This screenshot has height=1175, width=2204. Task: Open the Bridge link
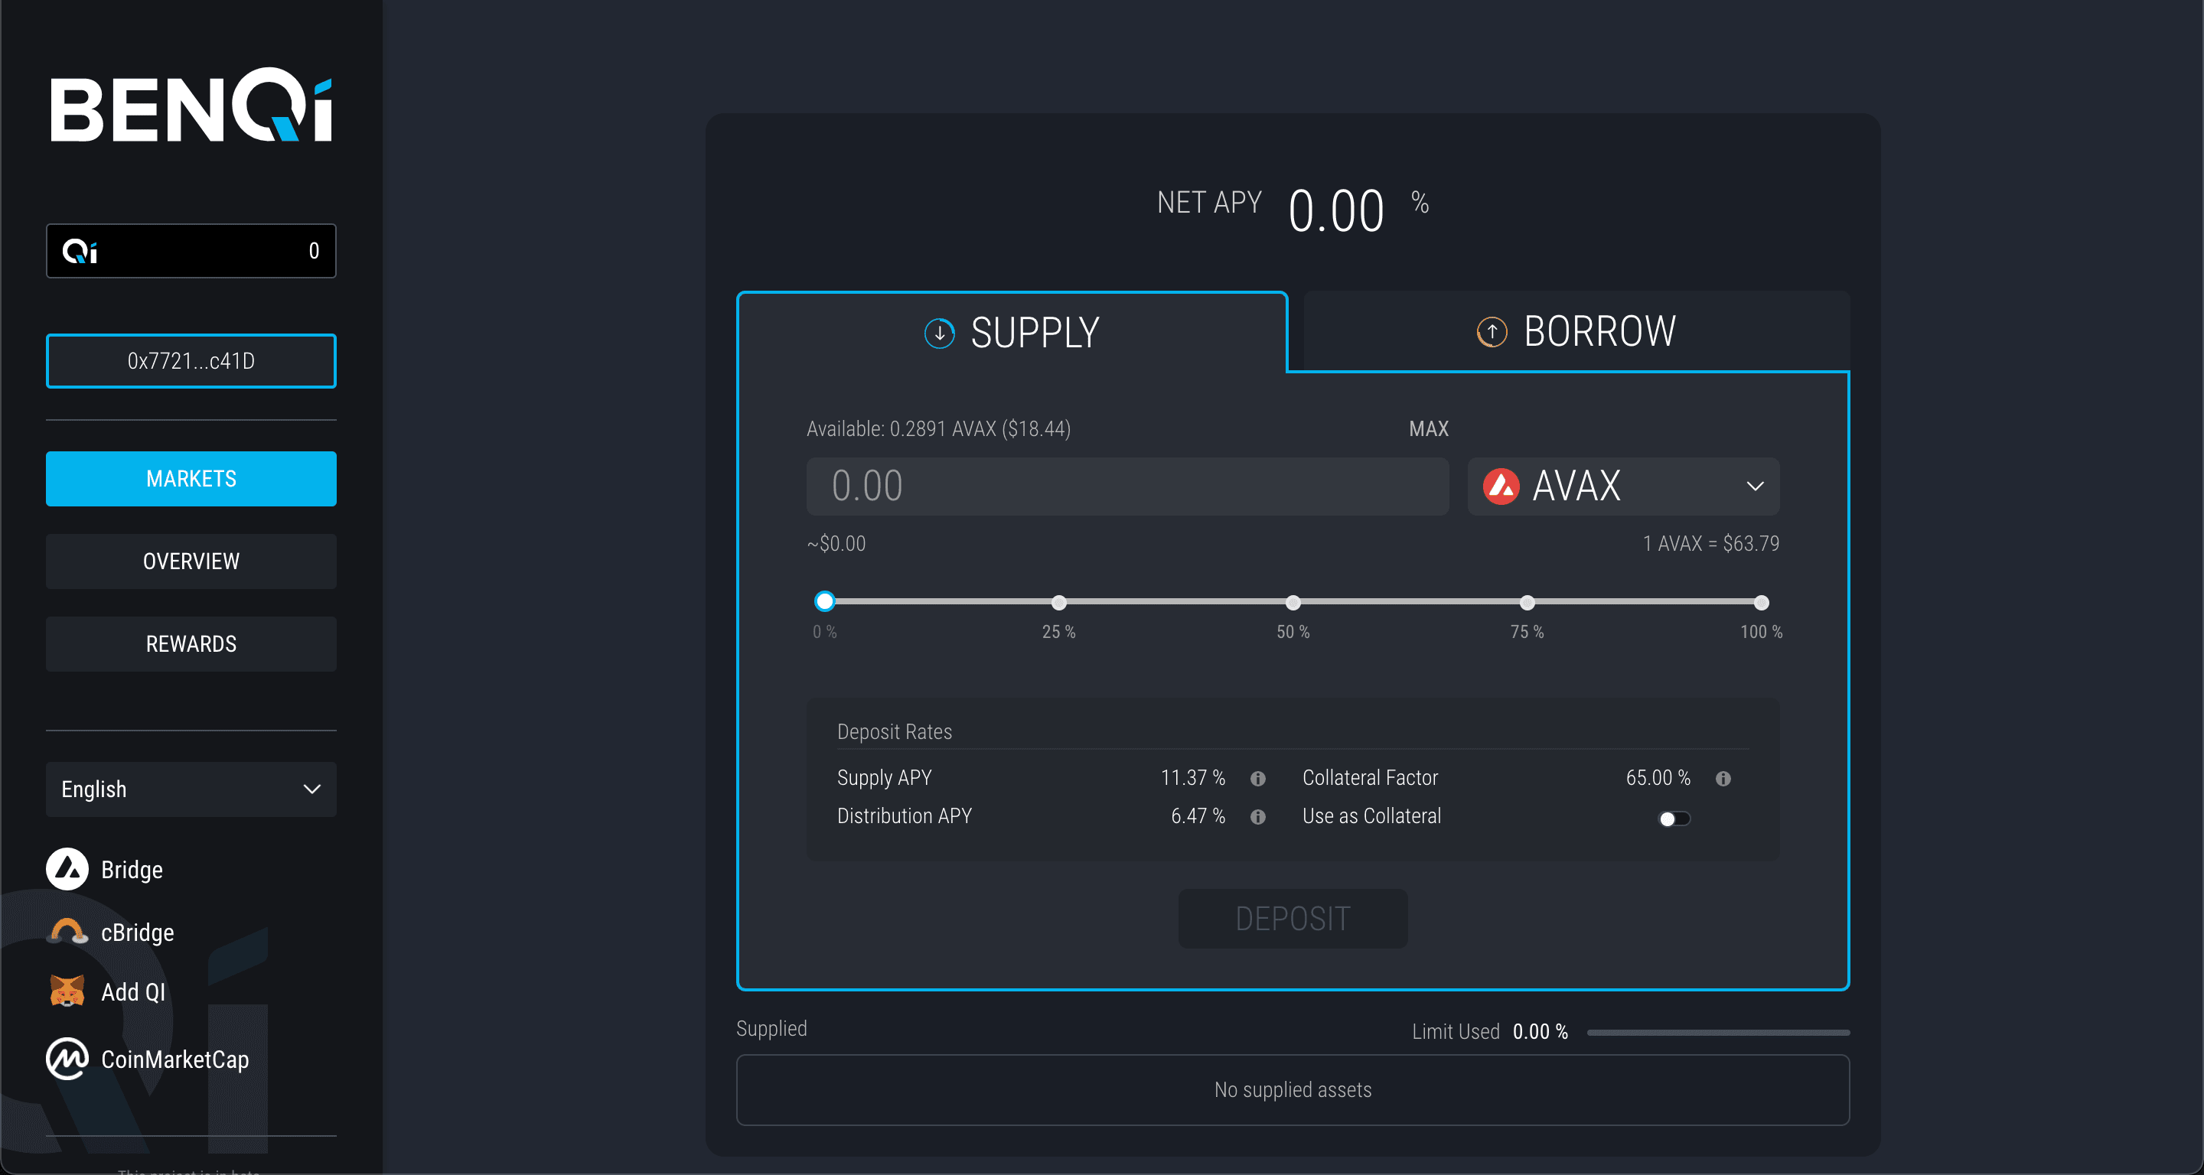(x=132, y=870)
